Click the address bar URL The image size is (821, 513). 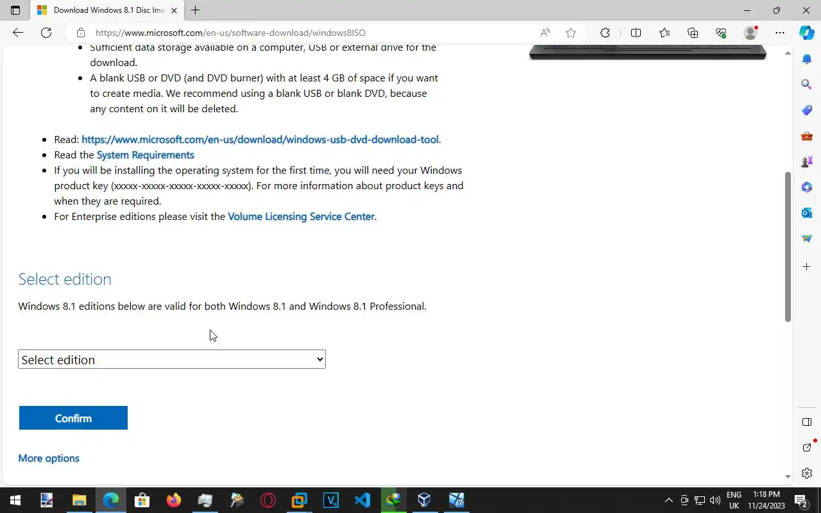click(231, 33)
